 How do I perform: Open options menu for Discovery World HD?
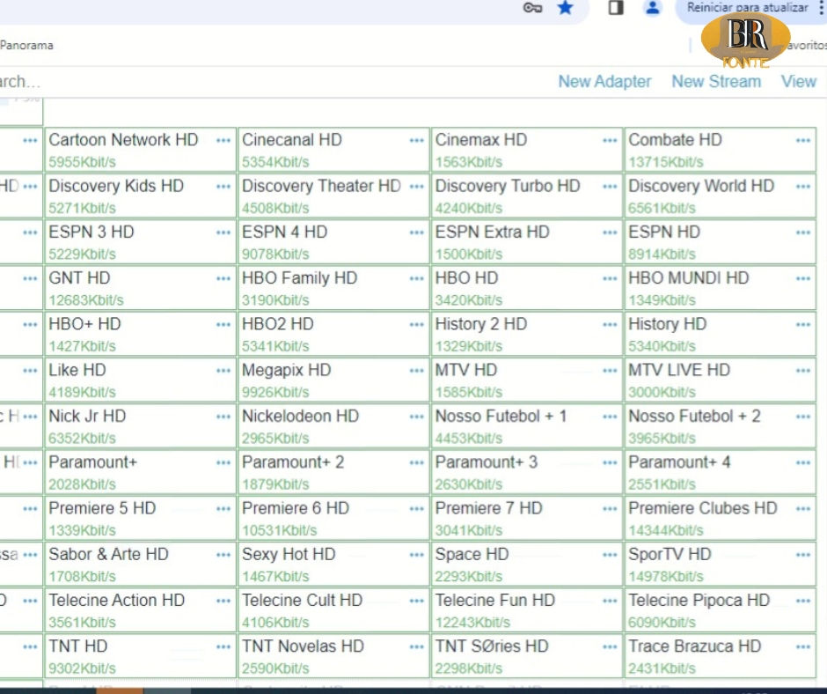click(x=803, y=187)
